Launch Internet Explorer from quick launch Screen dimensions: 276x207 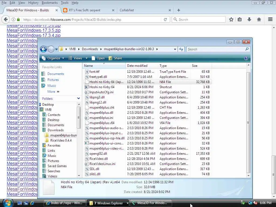[x=32, y=203]
